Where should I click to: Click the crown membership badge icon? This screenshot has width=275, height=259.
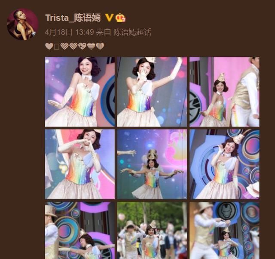[120, 18]
